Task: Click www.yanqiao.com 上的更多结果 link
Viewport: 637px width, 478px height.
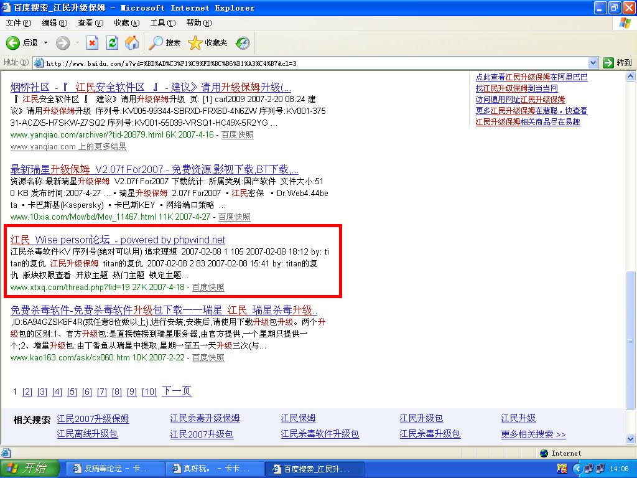Action: (x=68, y=146)
